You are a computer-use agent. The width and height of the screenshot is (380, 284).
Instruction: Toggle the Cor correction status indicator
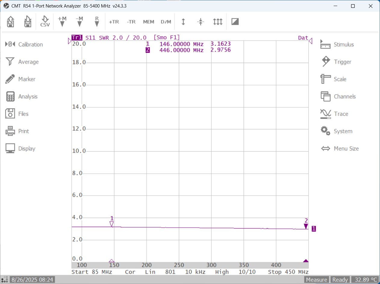(130, 272)
